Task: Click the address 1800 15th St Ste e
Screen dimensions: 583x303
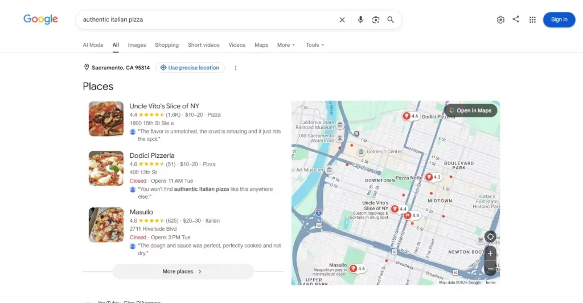Action: click(151, 123)
